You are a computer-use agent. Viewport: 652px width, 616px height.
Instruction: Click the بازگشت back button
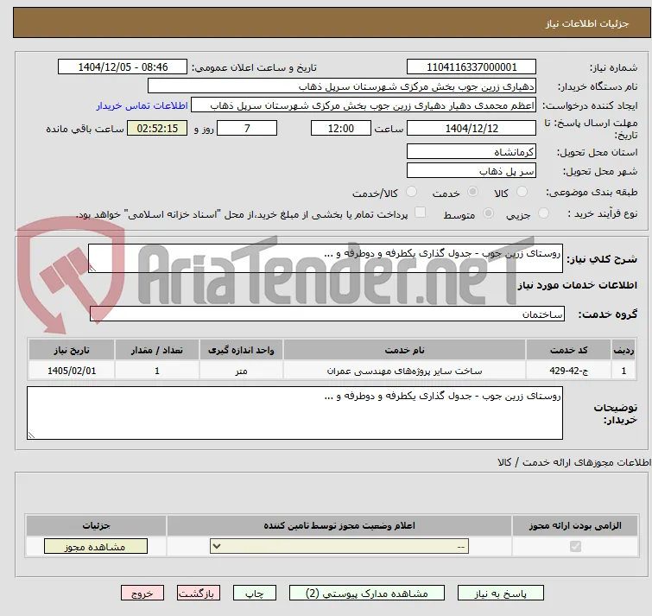[x=199, y=594]
